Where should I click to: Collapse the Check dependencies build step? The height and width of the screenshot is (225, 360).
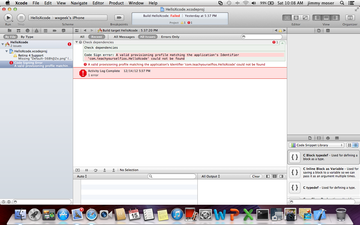(76, 42)
